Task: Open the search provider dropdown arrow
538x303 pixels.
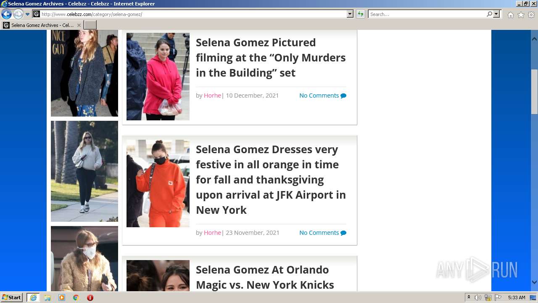Action: pos(496,14)
